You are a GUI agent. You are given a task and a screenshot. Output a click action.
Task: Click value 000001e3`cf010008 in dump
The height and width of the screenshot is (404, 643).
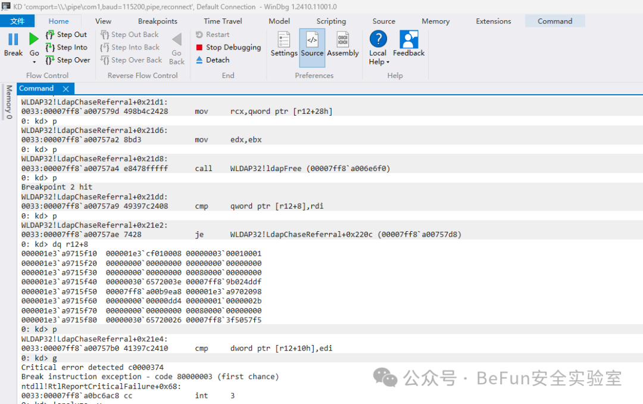143,253
